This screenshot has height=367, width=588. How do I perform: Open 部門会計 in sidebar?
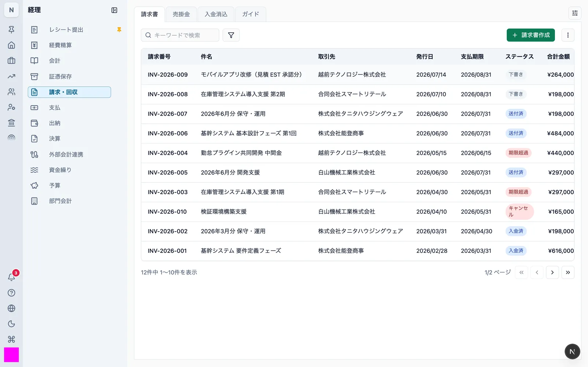[69, 201]
